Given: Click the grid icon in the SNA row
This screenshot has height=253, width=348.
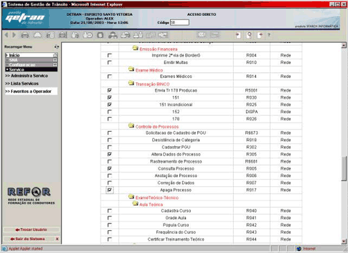Looking at the screenshot, I should [x=55, y=60].
